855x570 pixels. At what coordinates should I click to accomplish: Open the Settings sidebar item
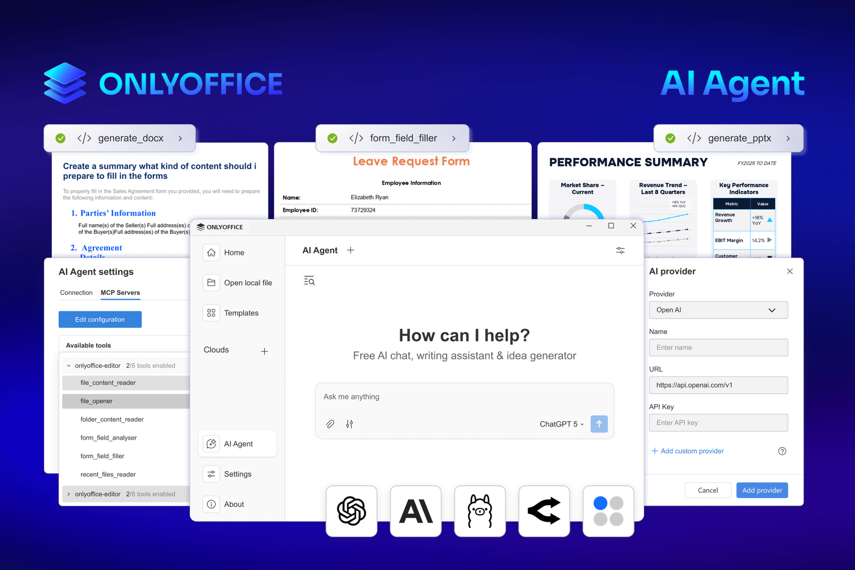237,474
